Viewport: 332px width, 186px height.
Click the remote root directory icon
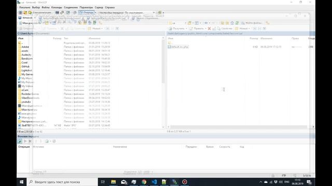pyautogui.click(x=227, y=23)
